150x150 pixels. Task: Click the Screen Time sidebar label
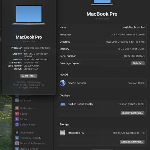[27, 124]
